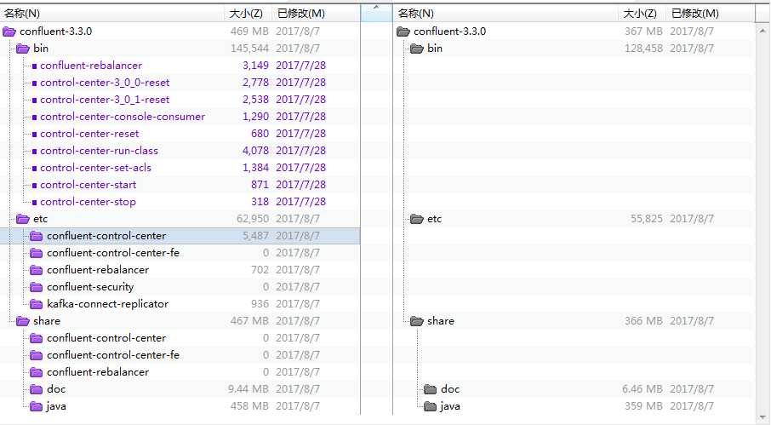Sort left pane by 大小(Z) column header

point(248,14)
